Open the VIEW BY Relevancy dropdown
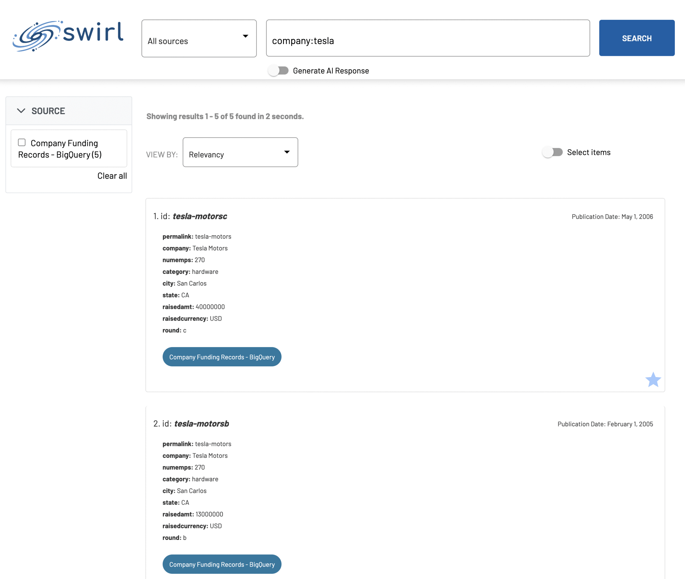The image size is (685, 579). click(x=240, y=152)
